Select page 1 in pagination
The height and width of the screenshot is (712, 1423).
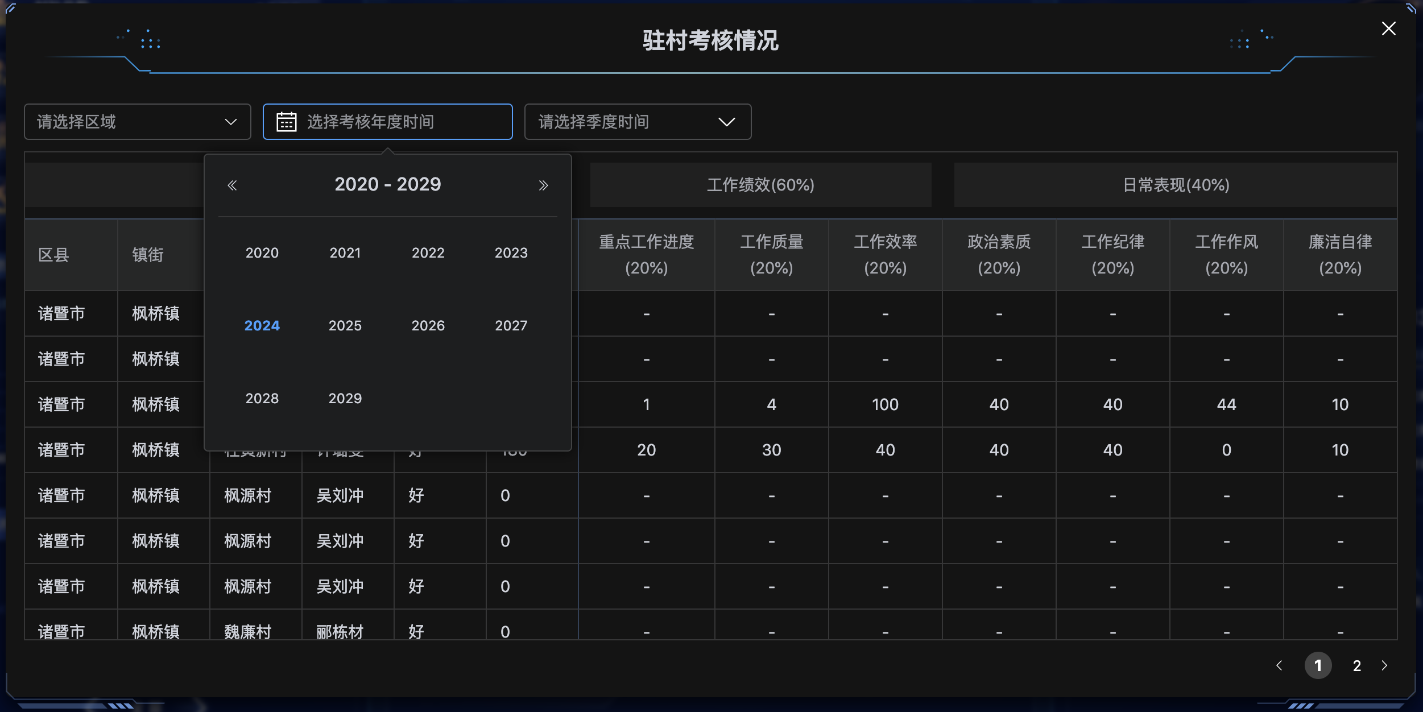(1318, 665)
